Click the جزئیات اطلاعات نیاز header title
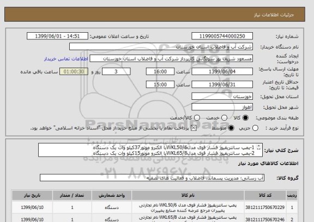Viewport: 314px width, 222px height. pos(274,15)
